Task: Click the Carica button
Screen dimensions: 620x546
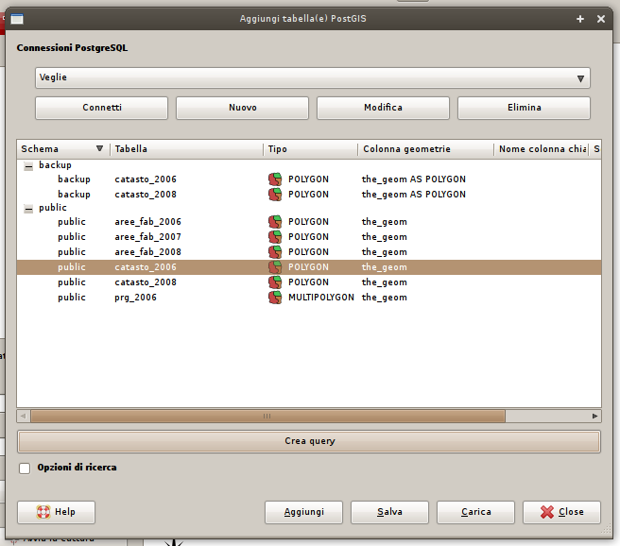Action: point(475,512)
